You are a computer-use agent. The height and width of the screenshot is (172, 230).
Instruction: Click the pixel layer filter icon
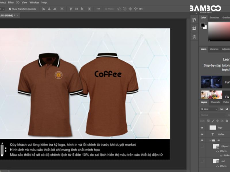pos(222,109)
